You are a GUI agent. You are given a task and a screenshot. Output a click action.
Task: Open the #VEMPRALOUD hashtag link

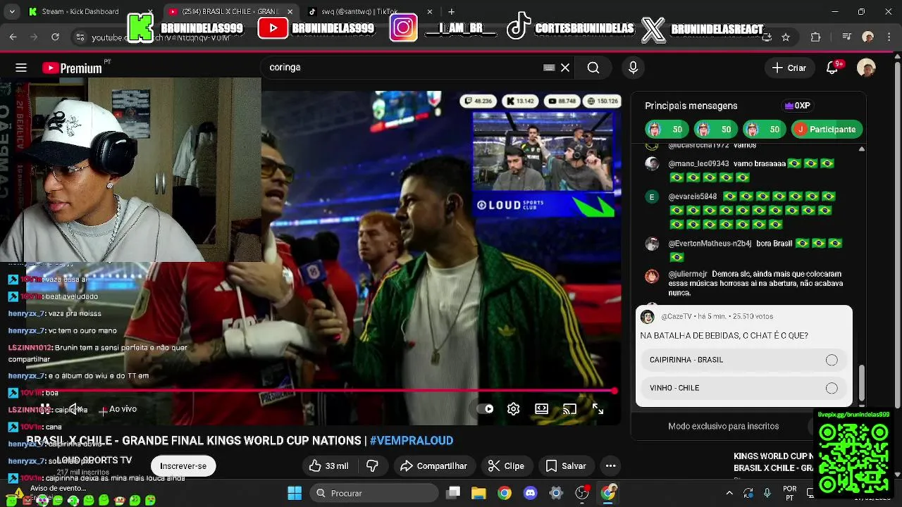click(x=411, y=441)
